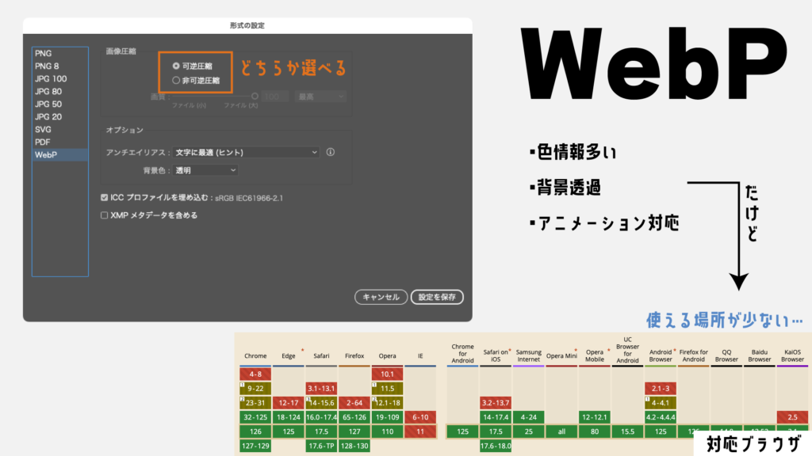Viewport: 812px width, 456px height.
Task: Select SVG in the format list
Action: coord(43,129)
